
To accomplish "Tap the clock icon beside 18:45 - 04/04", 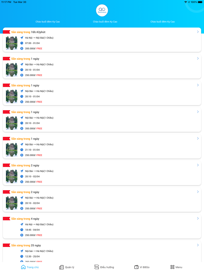I will click(x=22, y=230).
